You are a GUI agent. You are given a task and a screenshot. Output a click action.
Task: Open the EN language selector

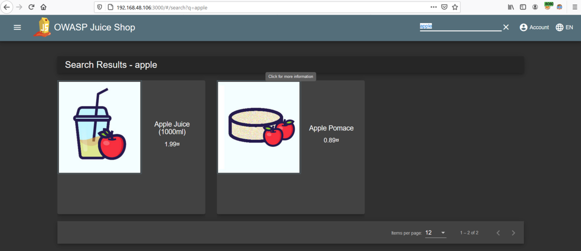565,28
